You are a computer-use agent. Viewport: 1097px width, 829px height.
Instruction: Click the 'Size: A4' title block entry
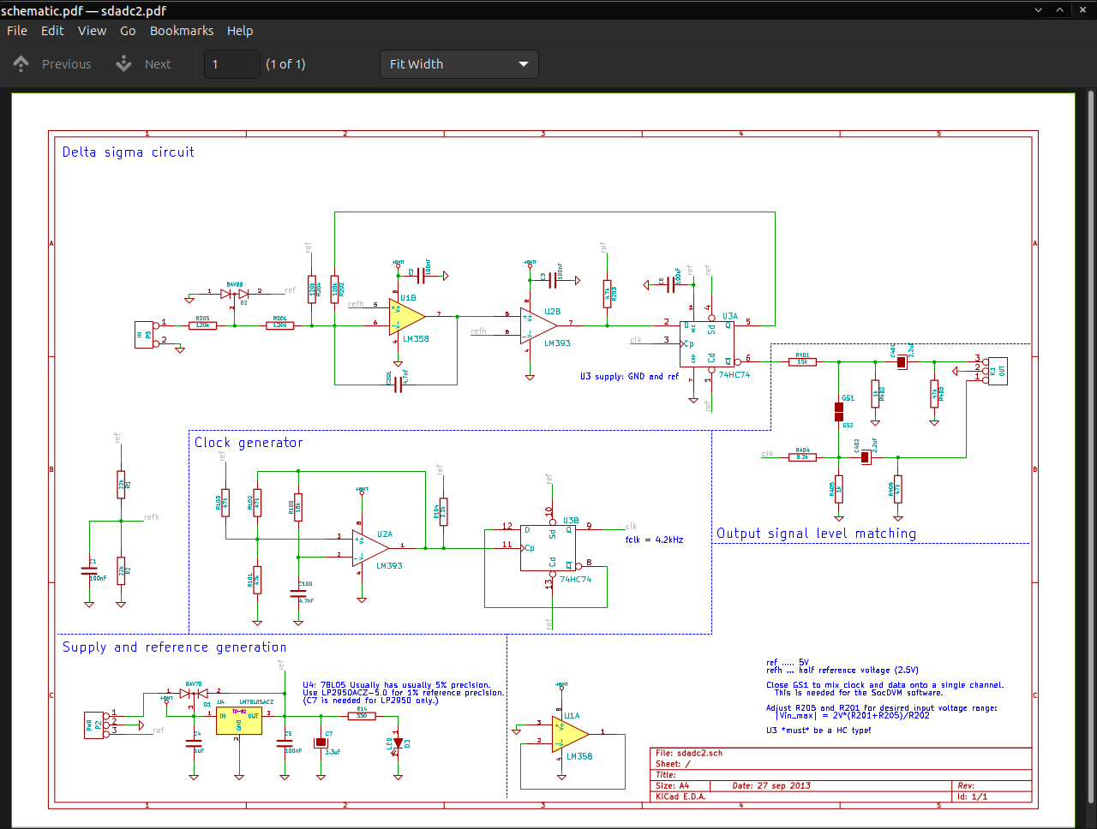tap(673, 786)
